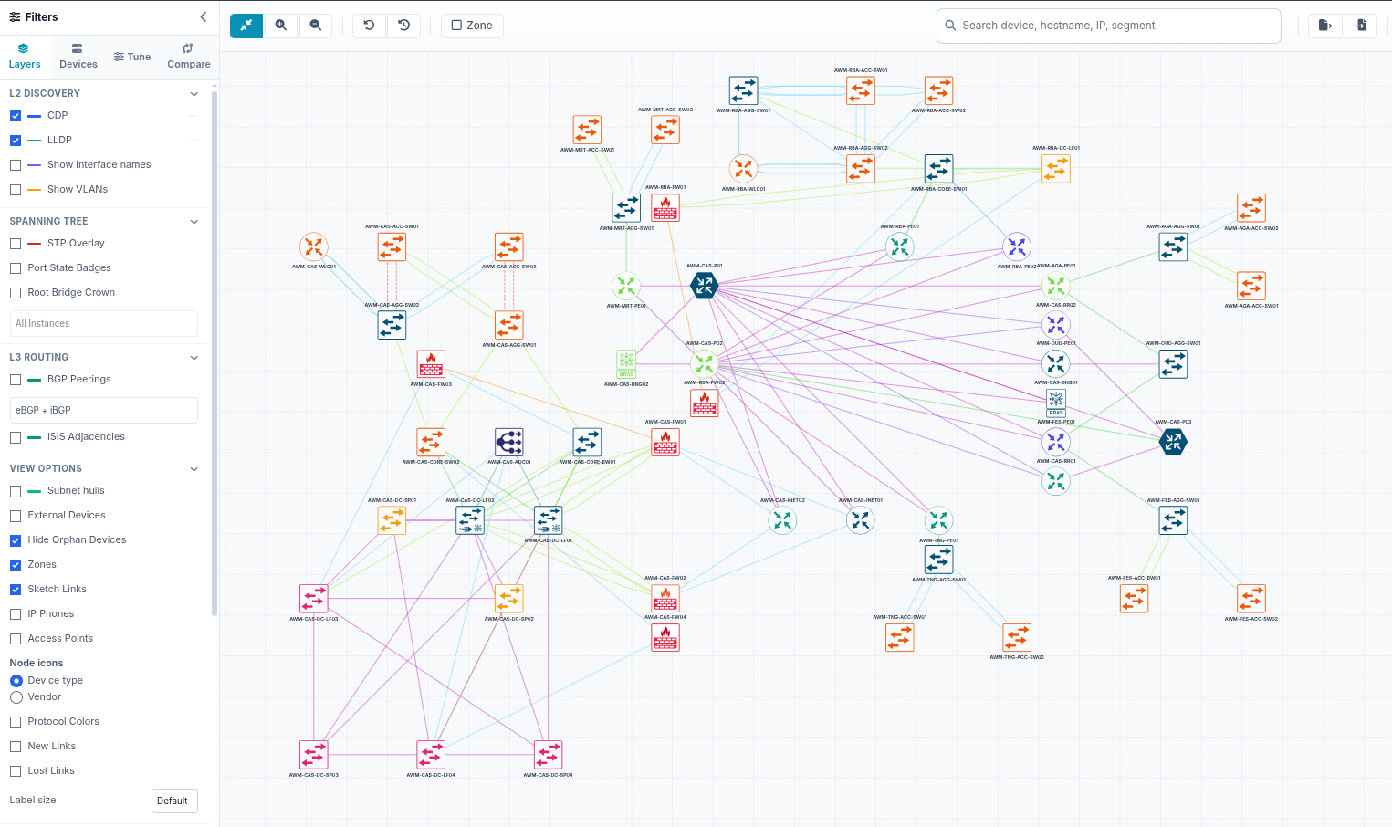Enable Show interface names checkbox
This screenshot has width=1392, height=827.
(x=16, y=165)
